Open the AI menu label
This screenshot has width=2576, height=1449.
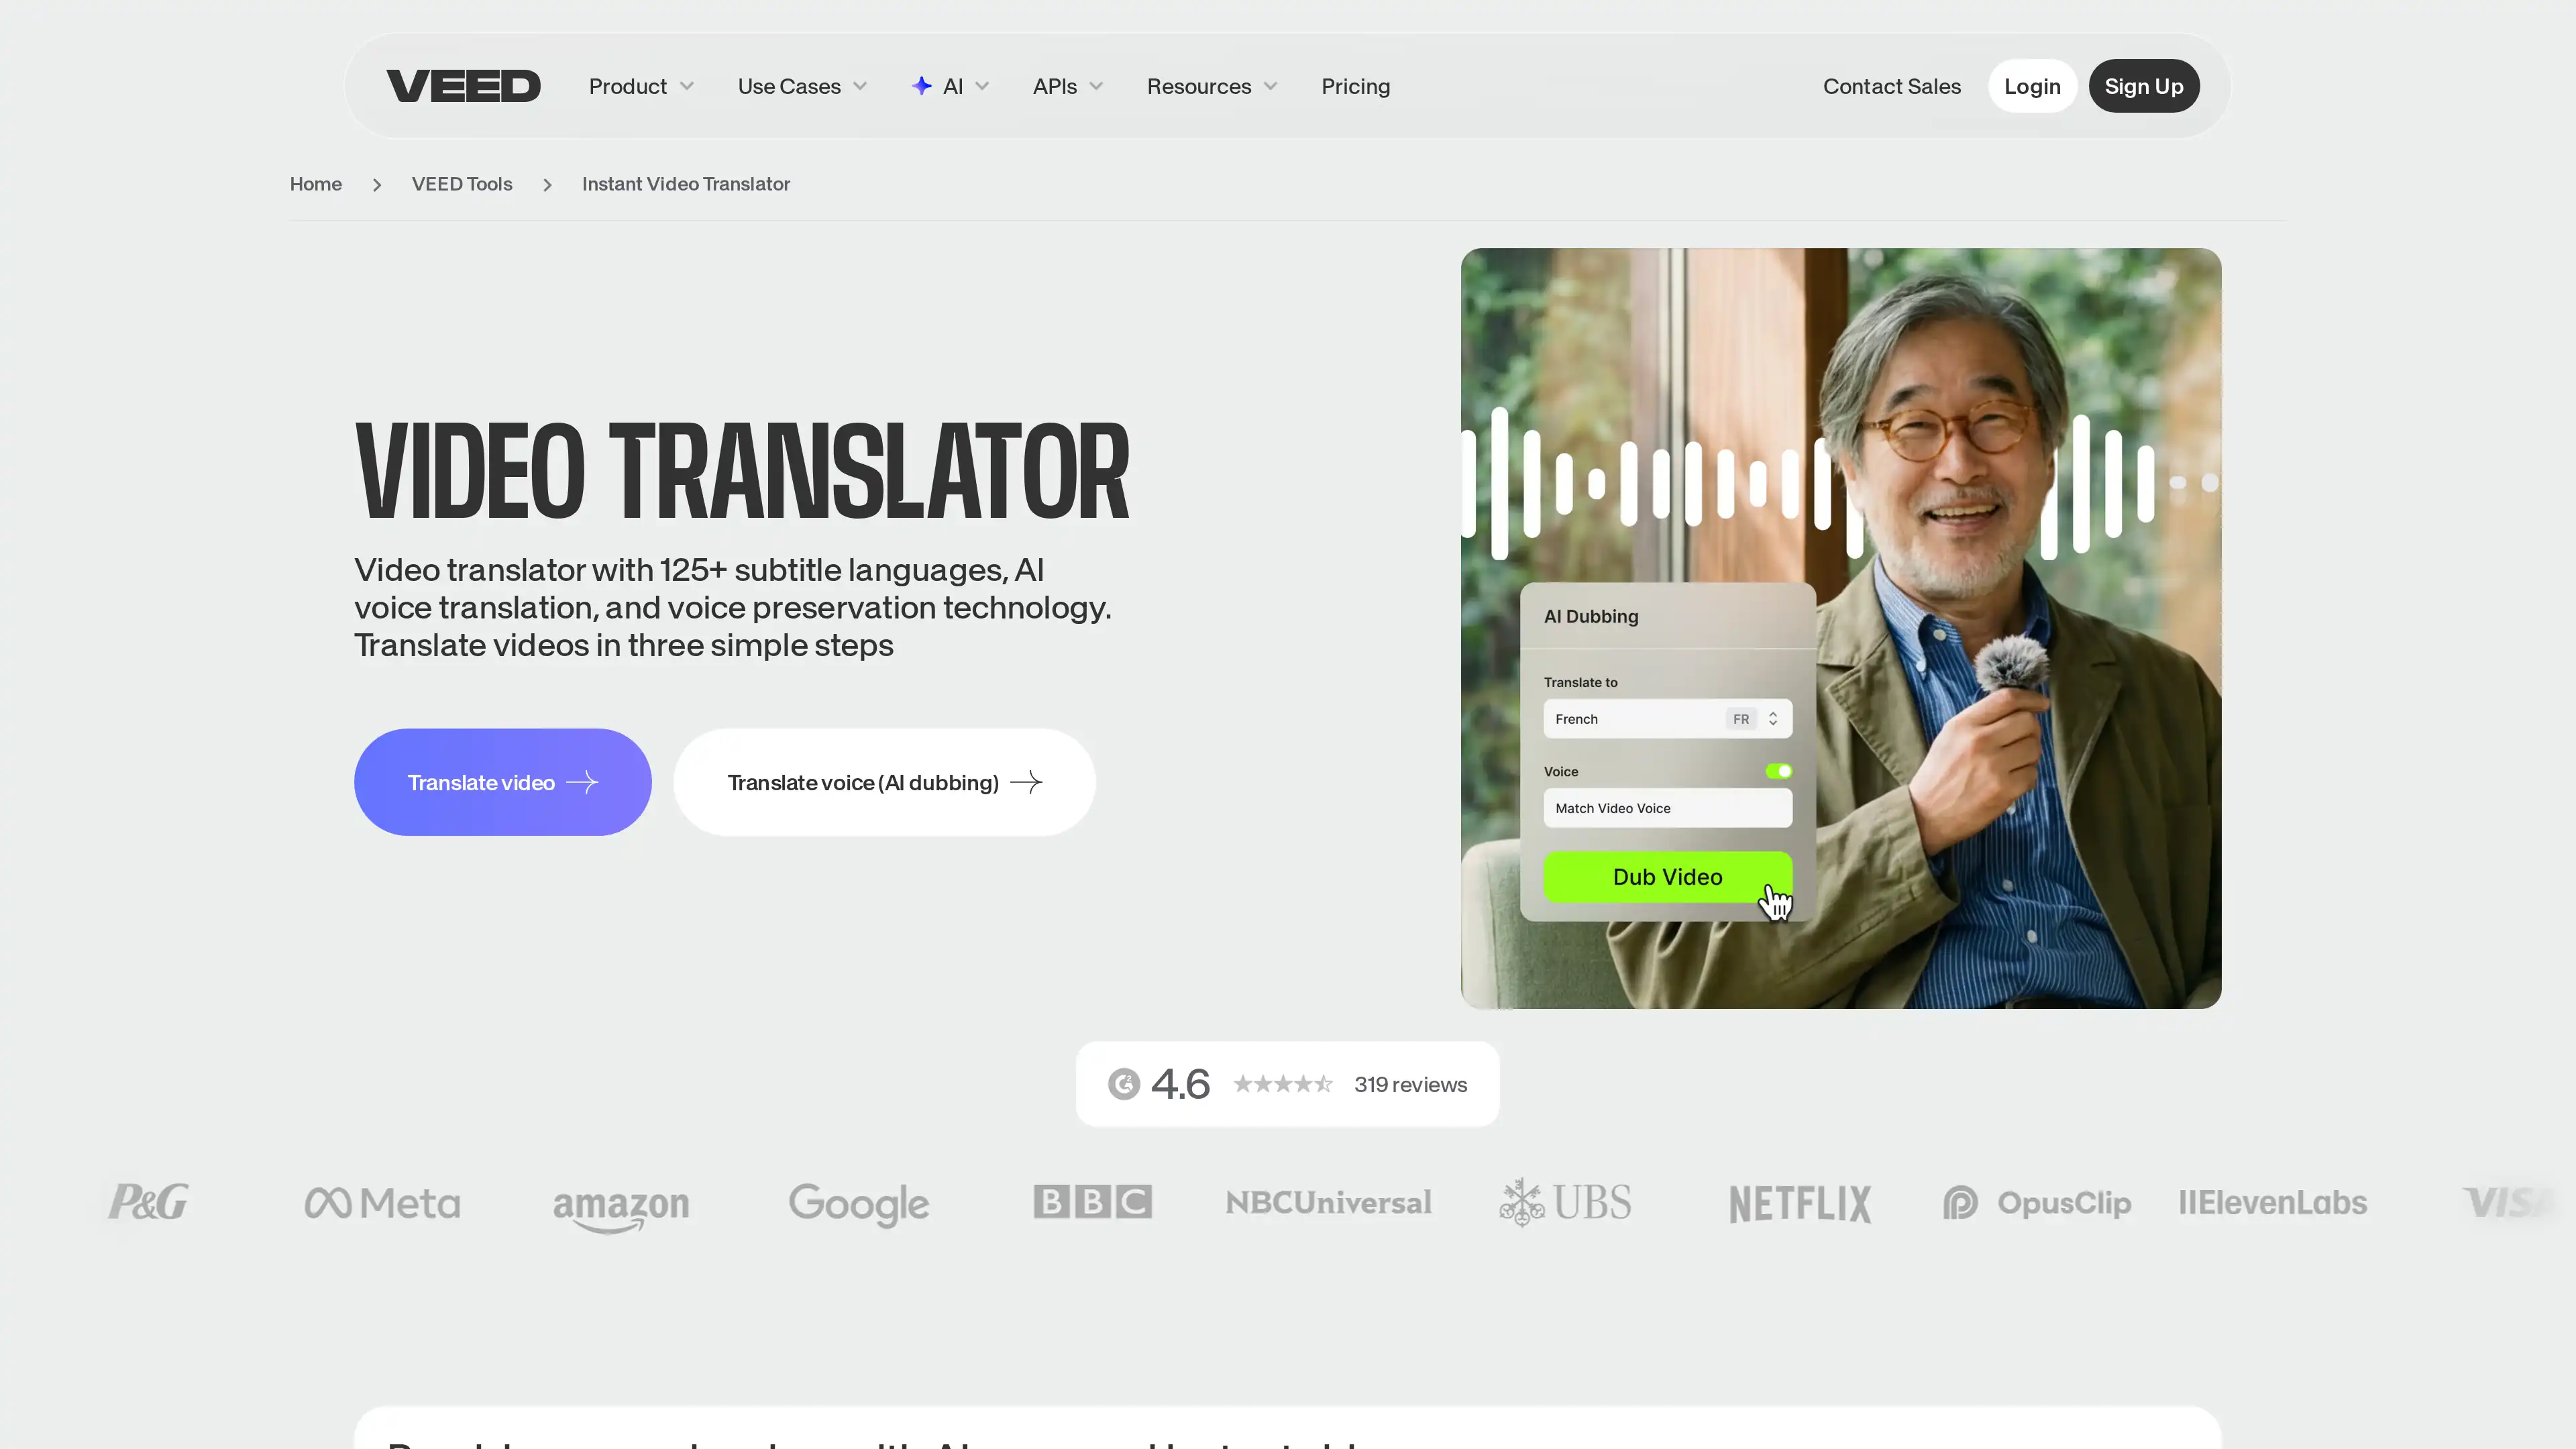coord(953,86)
